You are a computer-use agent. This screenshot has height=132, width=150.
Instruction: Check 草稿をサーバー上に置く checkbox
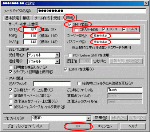click(11, 96)
